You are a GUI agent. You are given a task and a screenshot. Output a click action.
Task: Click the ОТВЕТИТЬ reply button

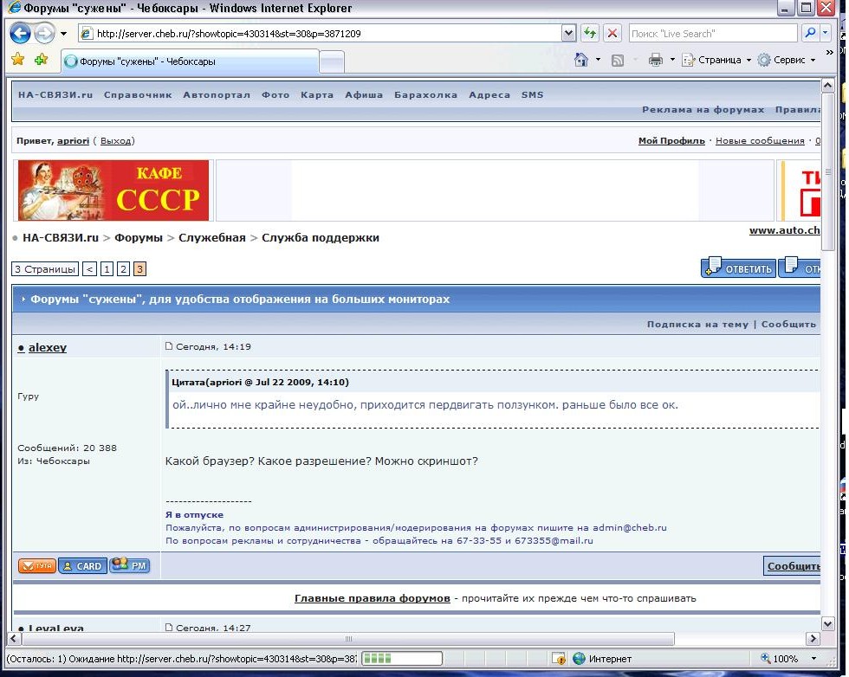(739, 268)
